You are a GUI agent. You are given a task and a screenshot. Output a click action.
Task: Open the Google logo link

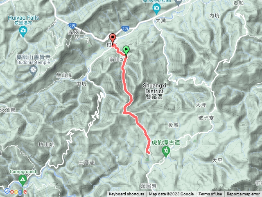pos(16,192)
